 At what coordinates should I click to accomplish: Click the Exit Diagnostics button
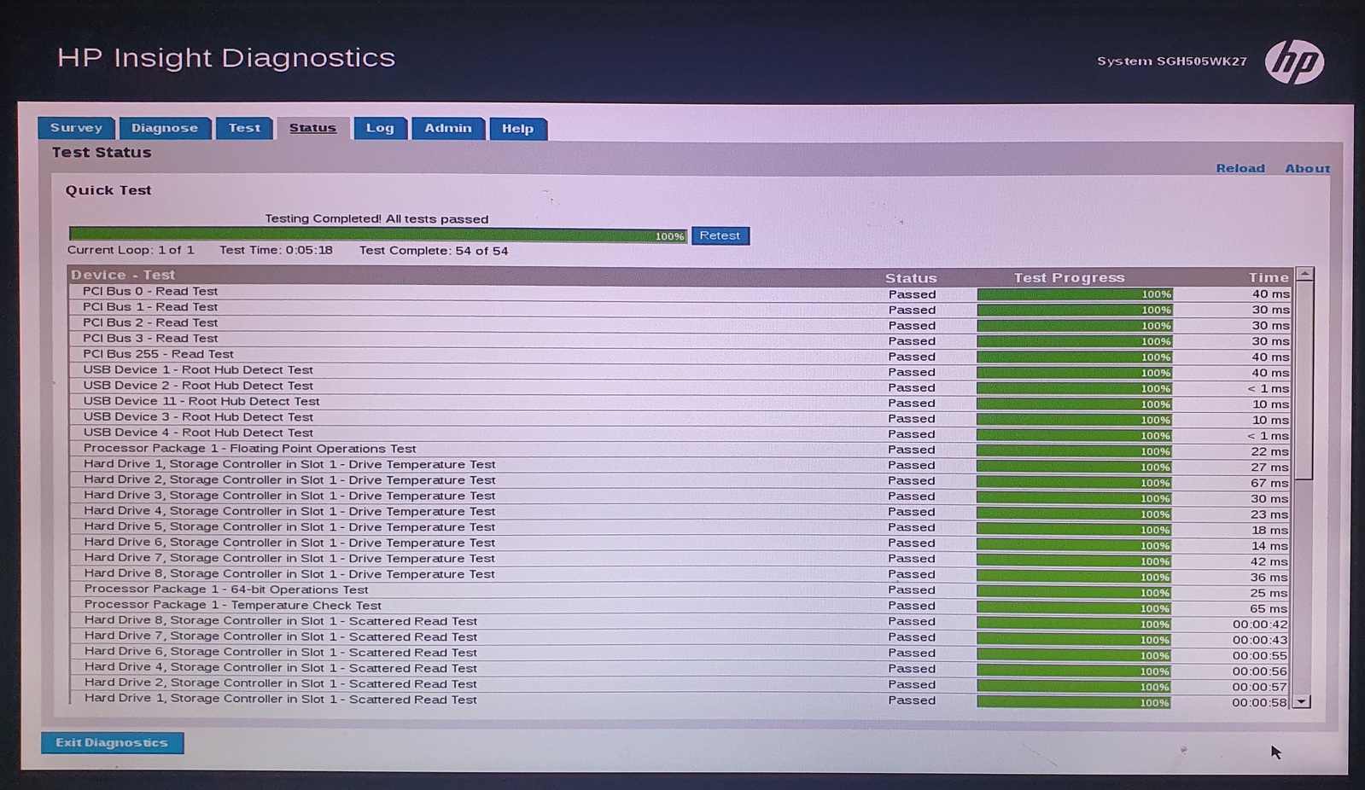click(x=112, y=742)
